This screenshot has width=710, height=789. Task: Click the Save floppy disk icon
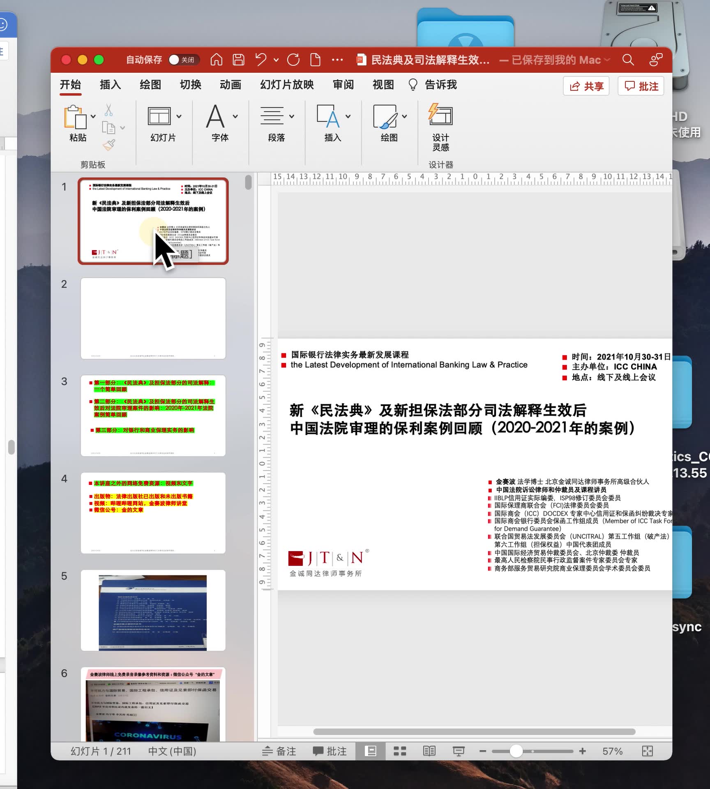238,60
